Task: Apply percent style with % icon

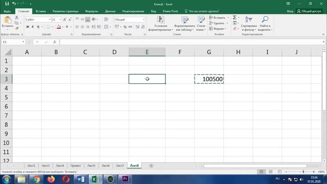Action: (125, 27)
